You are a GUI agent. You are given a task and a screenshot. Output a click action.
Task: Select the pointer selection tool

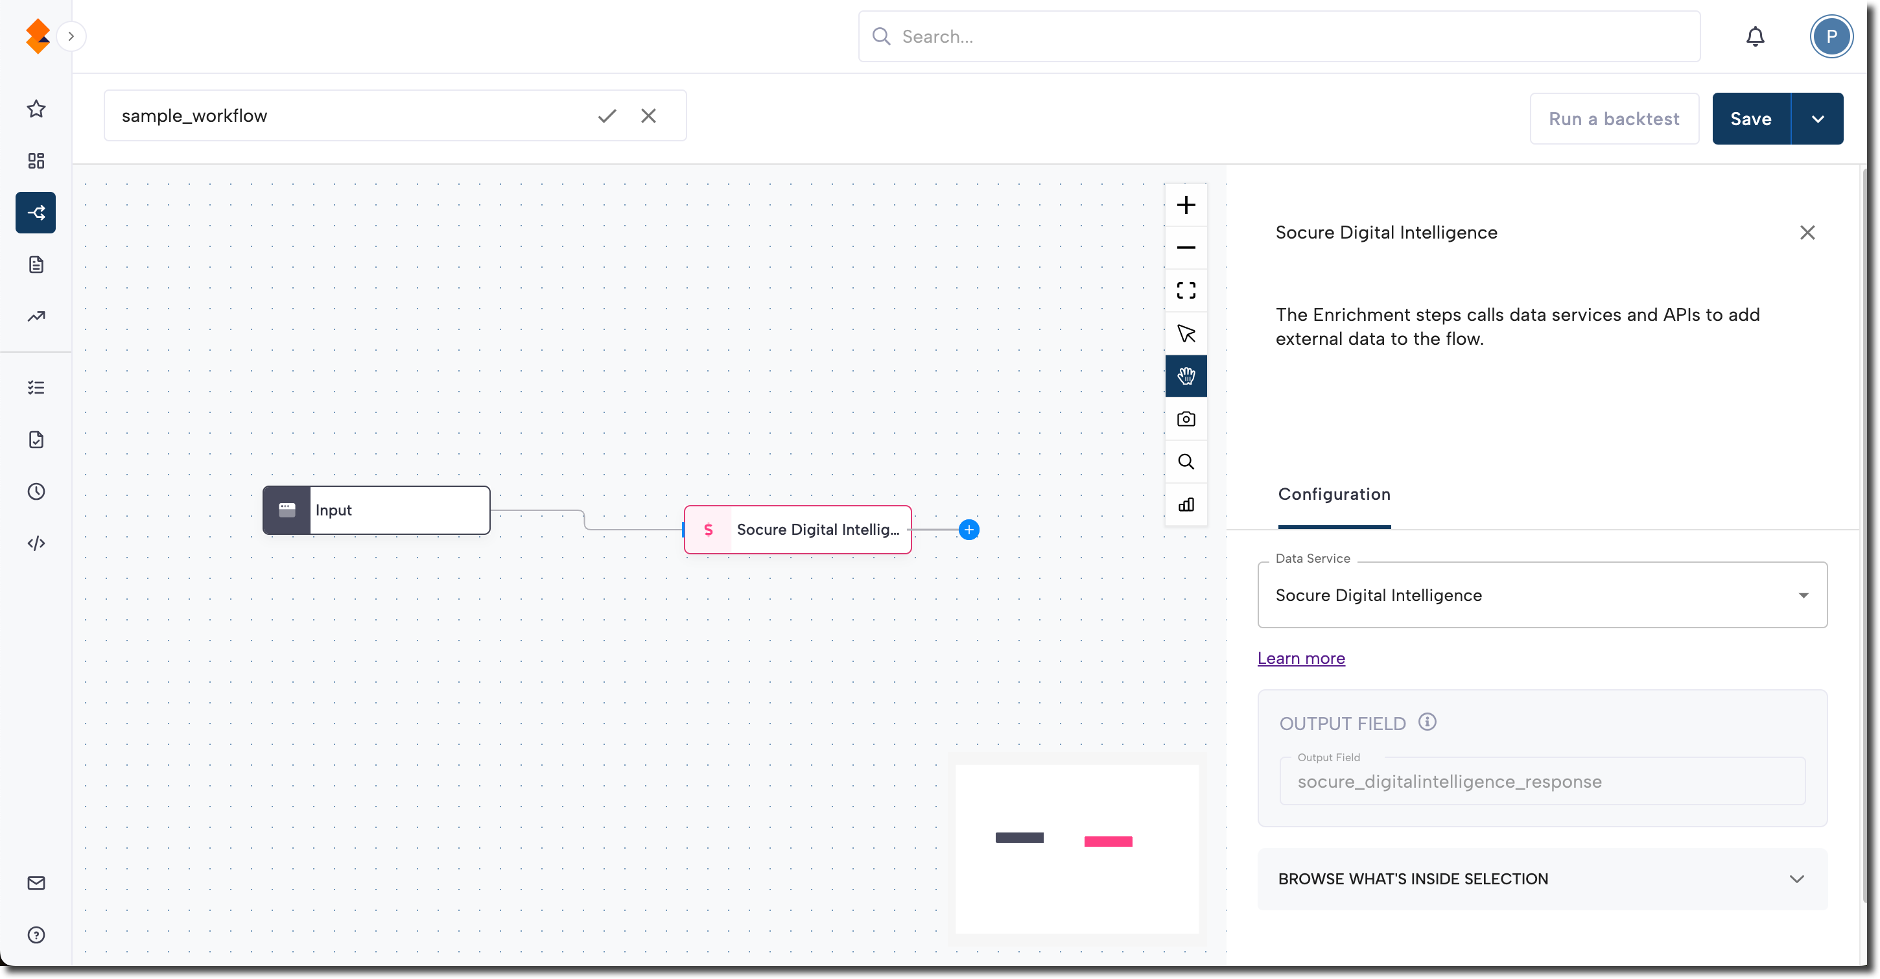coord(1186,334)
